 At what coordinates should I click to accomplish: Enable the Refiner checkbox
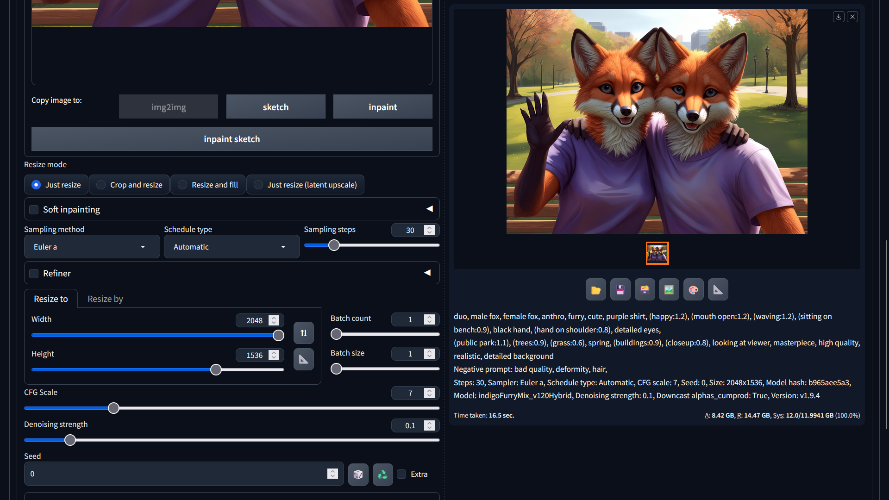(x=34, y=274)
